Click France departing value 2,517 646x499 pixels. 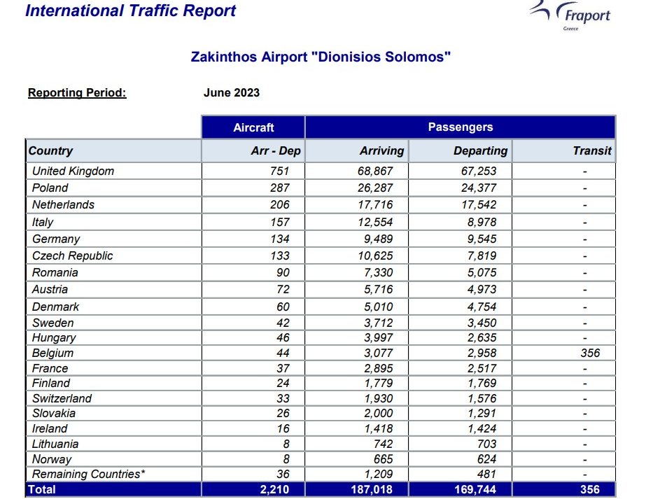(x=482, y=368)
